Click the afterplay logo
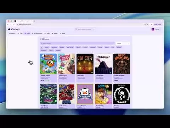Screen dimensions: 170x128 [14, 29]
